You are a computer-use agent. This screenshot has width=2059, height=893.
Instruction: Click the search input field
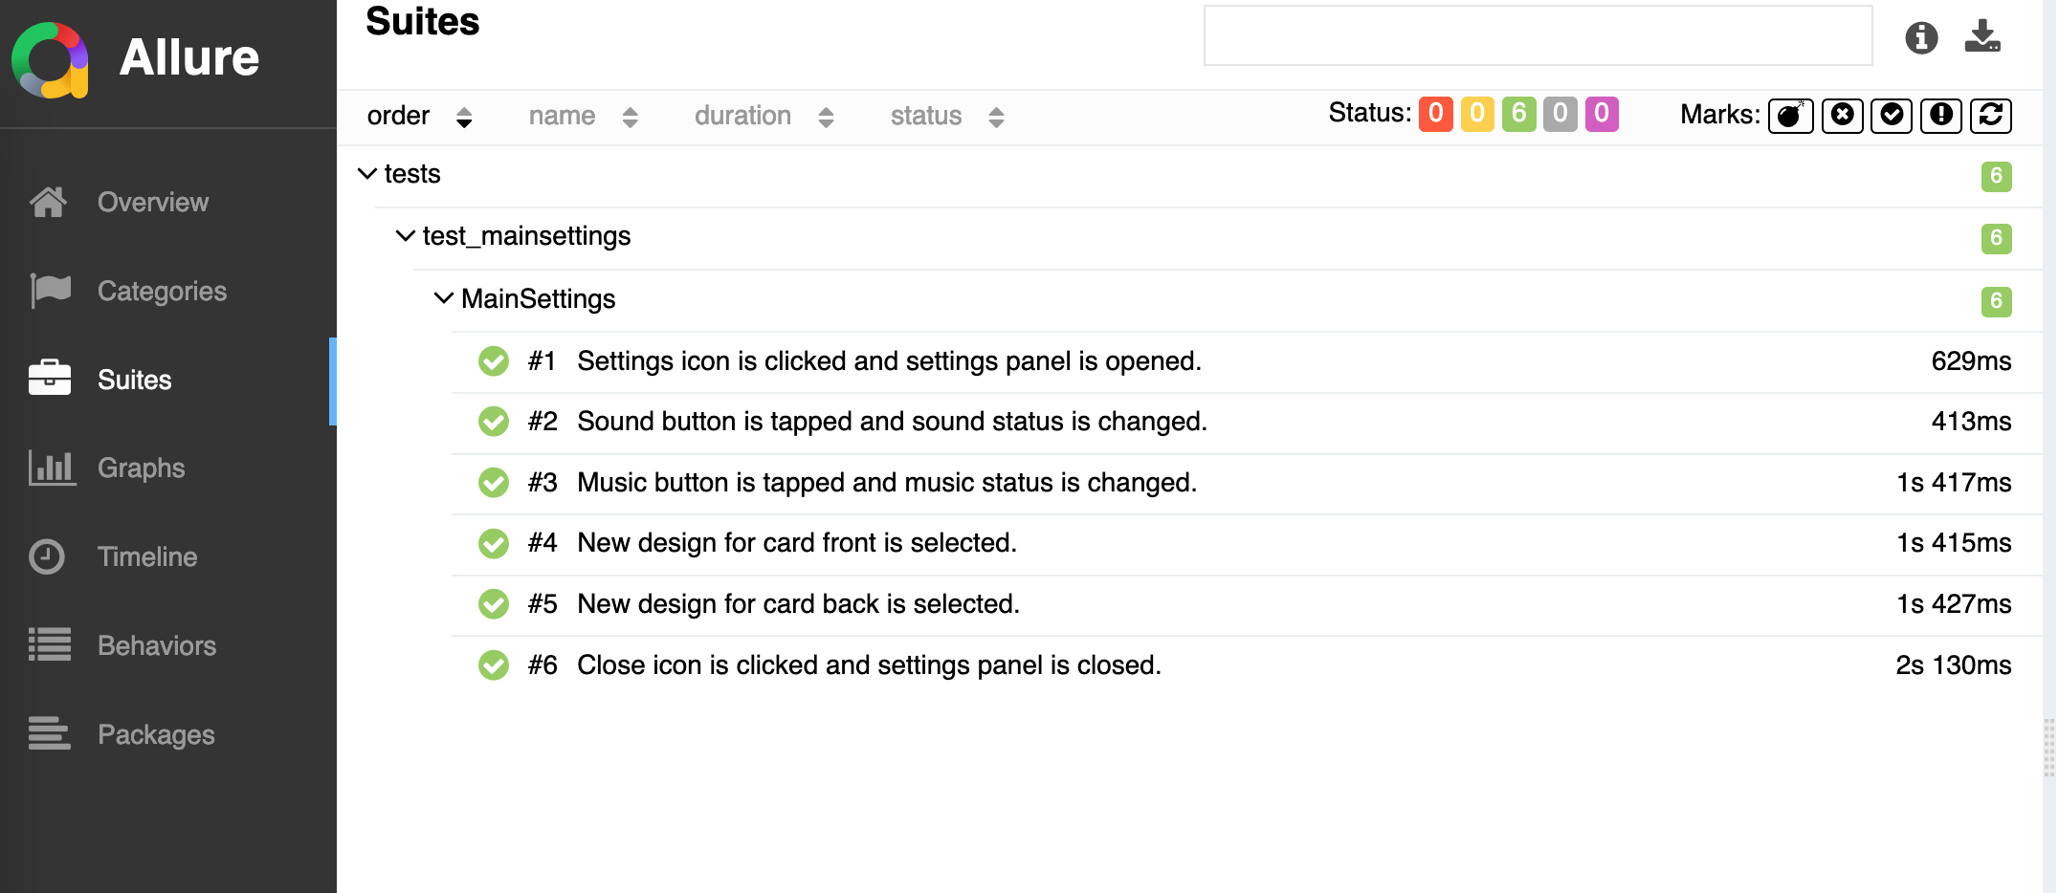pos(1537,37)
